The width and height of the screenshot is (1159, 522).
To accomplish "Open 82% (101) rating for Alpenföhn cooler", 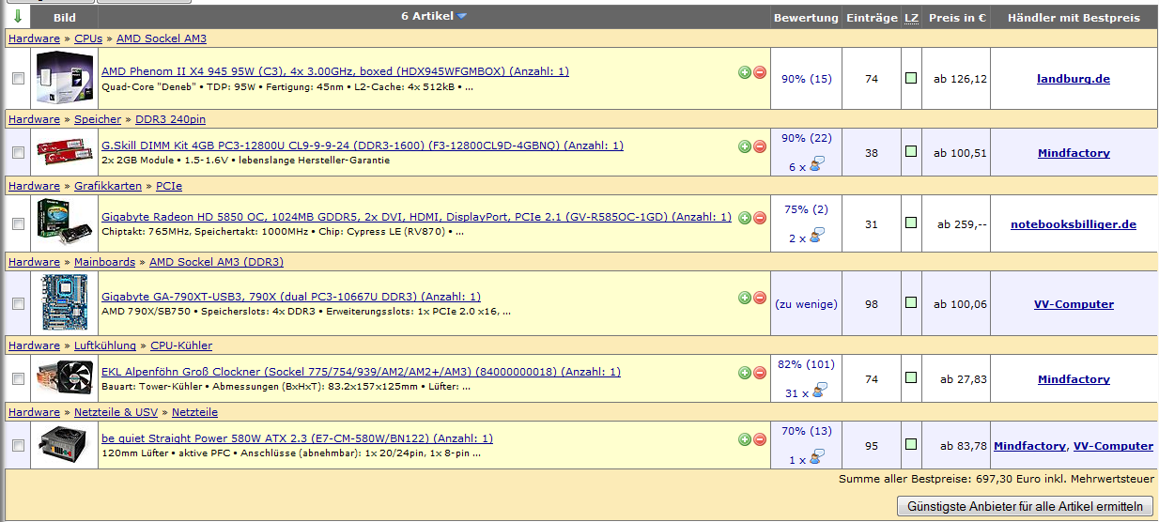I will click(807, 364).
